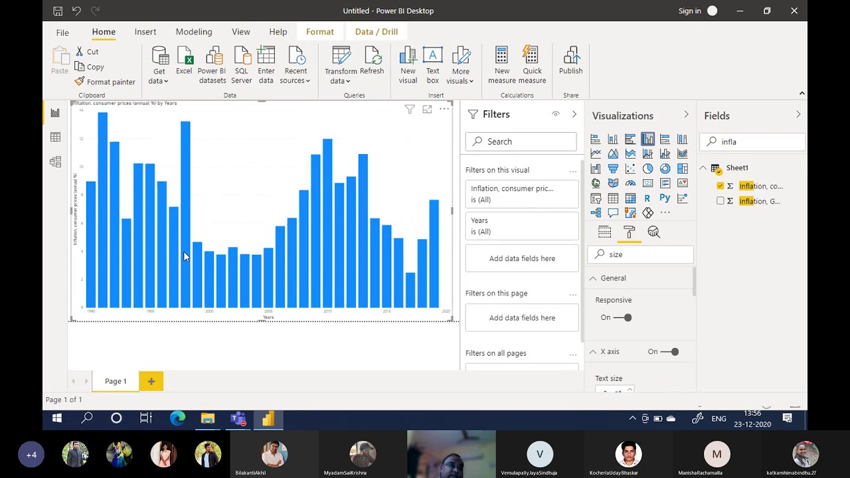This screenshot has height=478, width=850.
Task: Select the decomposition tree visual
Action: pos(596,213)
